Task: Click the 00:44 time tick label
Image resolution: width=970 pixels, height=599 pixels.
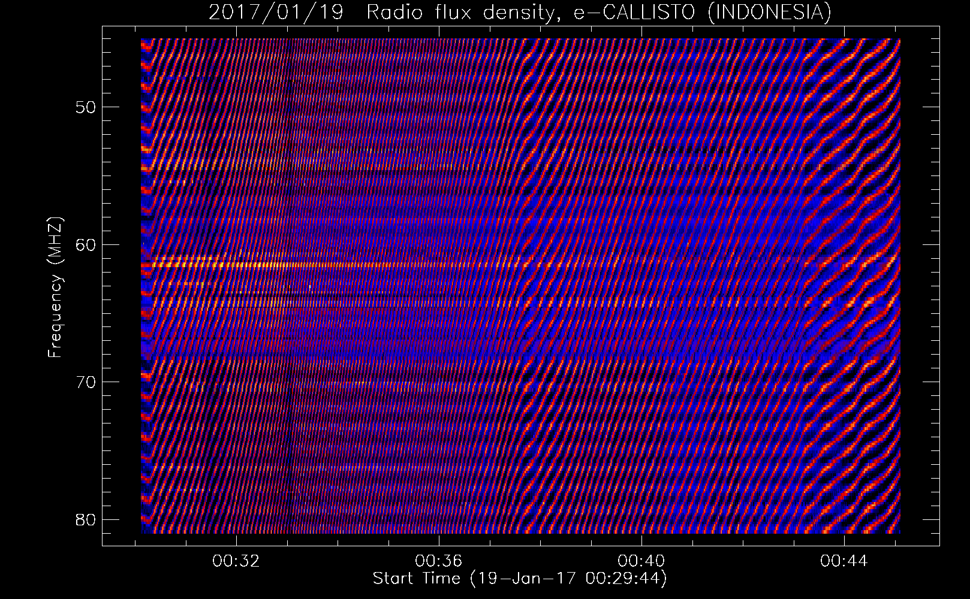Action: pyautogui.click(x=844, y=561)
